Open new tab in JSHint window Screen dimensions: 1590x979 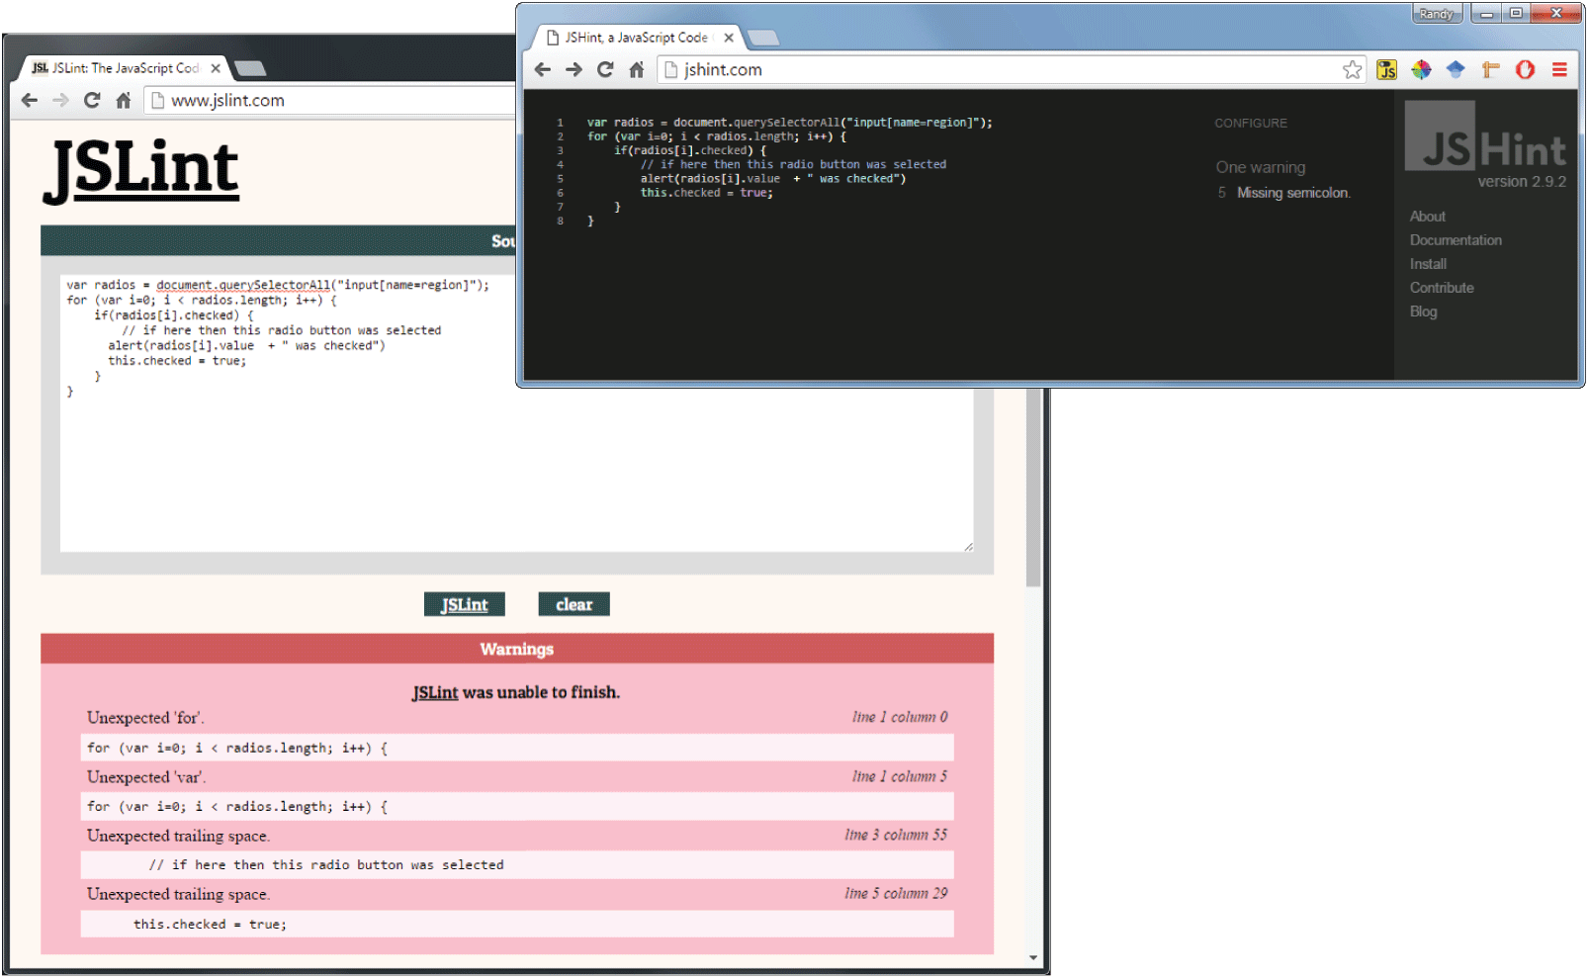click(762, 39)
